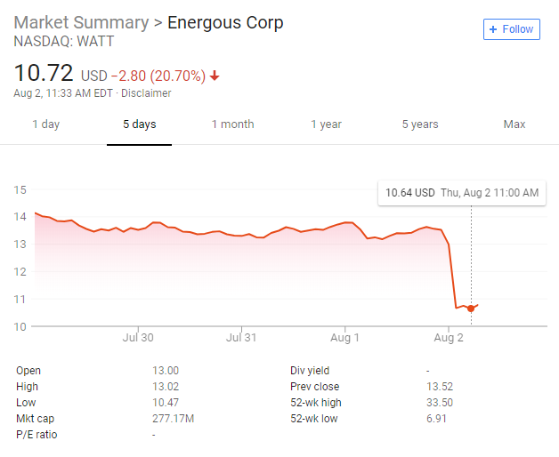This screenshot has height=457, width=559.
Task: Click the Energous Corp title
Action: (225, 22)
